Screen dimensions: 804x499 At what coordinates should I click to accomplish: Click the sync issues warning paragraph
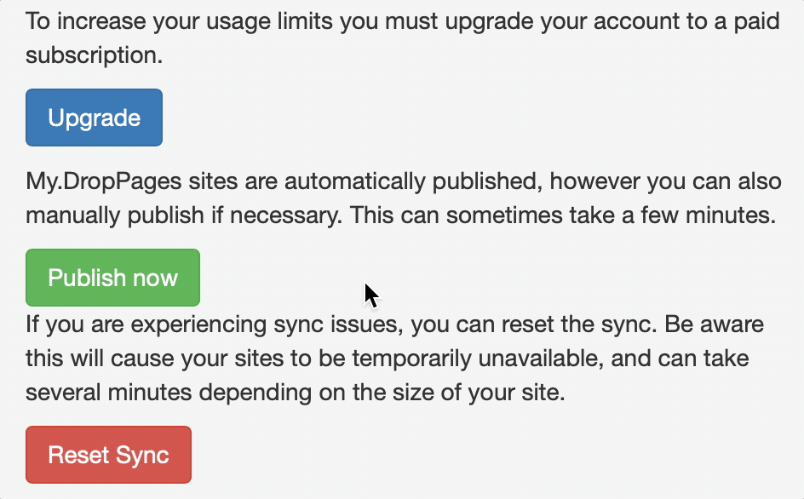[x=395, y=358]
